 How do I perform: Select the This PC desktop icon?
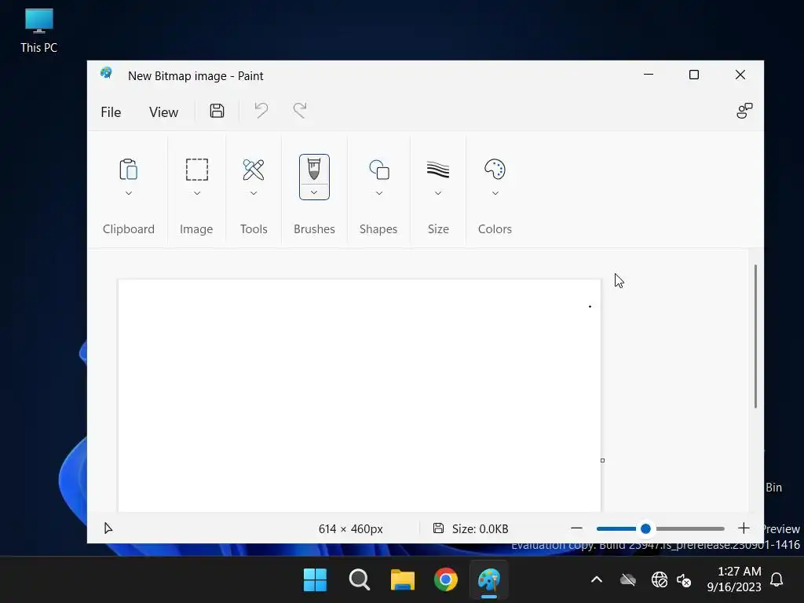coord(39,31)
